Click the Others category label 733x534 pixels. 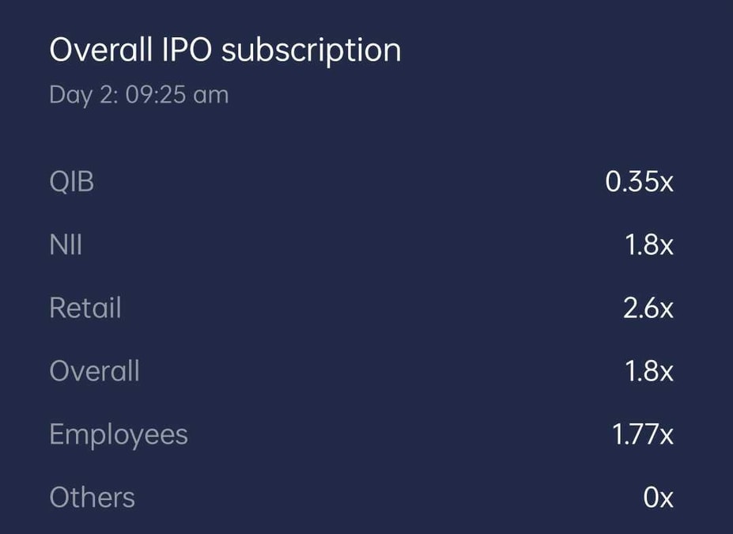(x=92, y=497)
